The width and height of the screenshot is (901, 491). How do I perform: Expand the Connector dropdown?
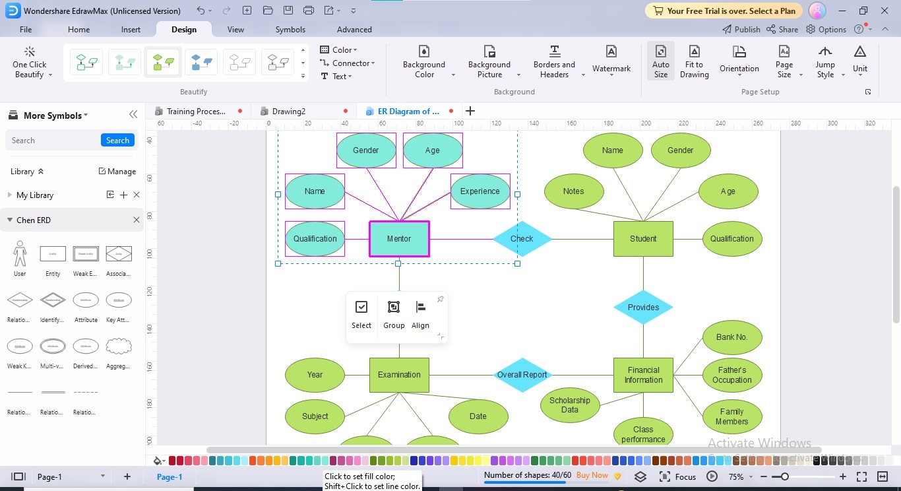click(x=347, y=63)
